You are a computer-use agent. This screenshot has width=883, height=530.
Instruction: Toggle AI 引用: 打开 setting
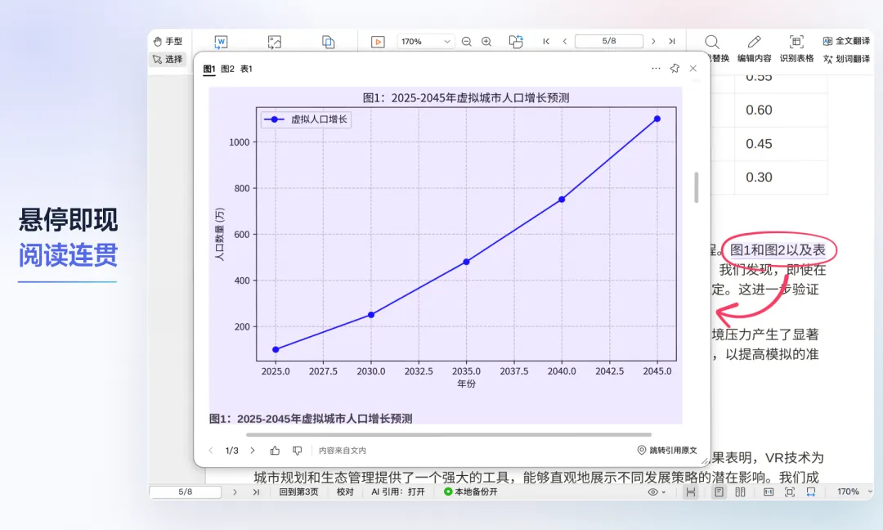(398, 492)
